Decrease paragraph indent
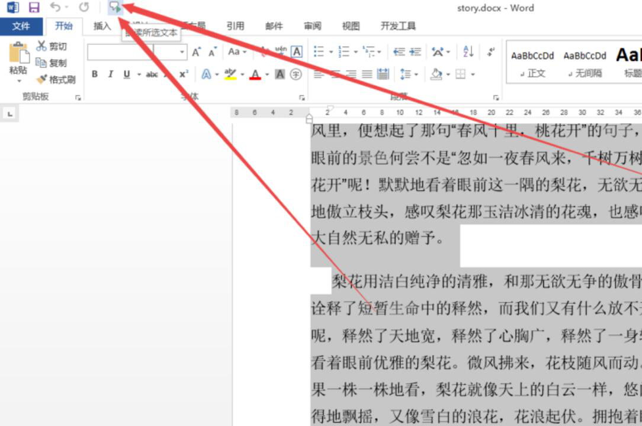The image size is (642, 426). click(x=399, y=51)
